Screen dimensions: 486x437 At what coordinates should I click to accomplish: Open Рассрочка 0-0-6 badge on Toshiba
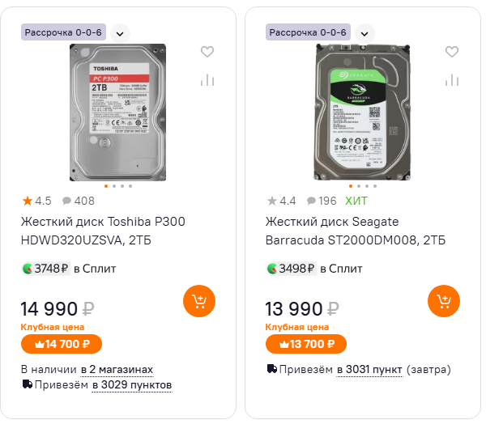63,32
